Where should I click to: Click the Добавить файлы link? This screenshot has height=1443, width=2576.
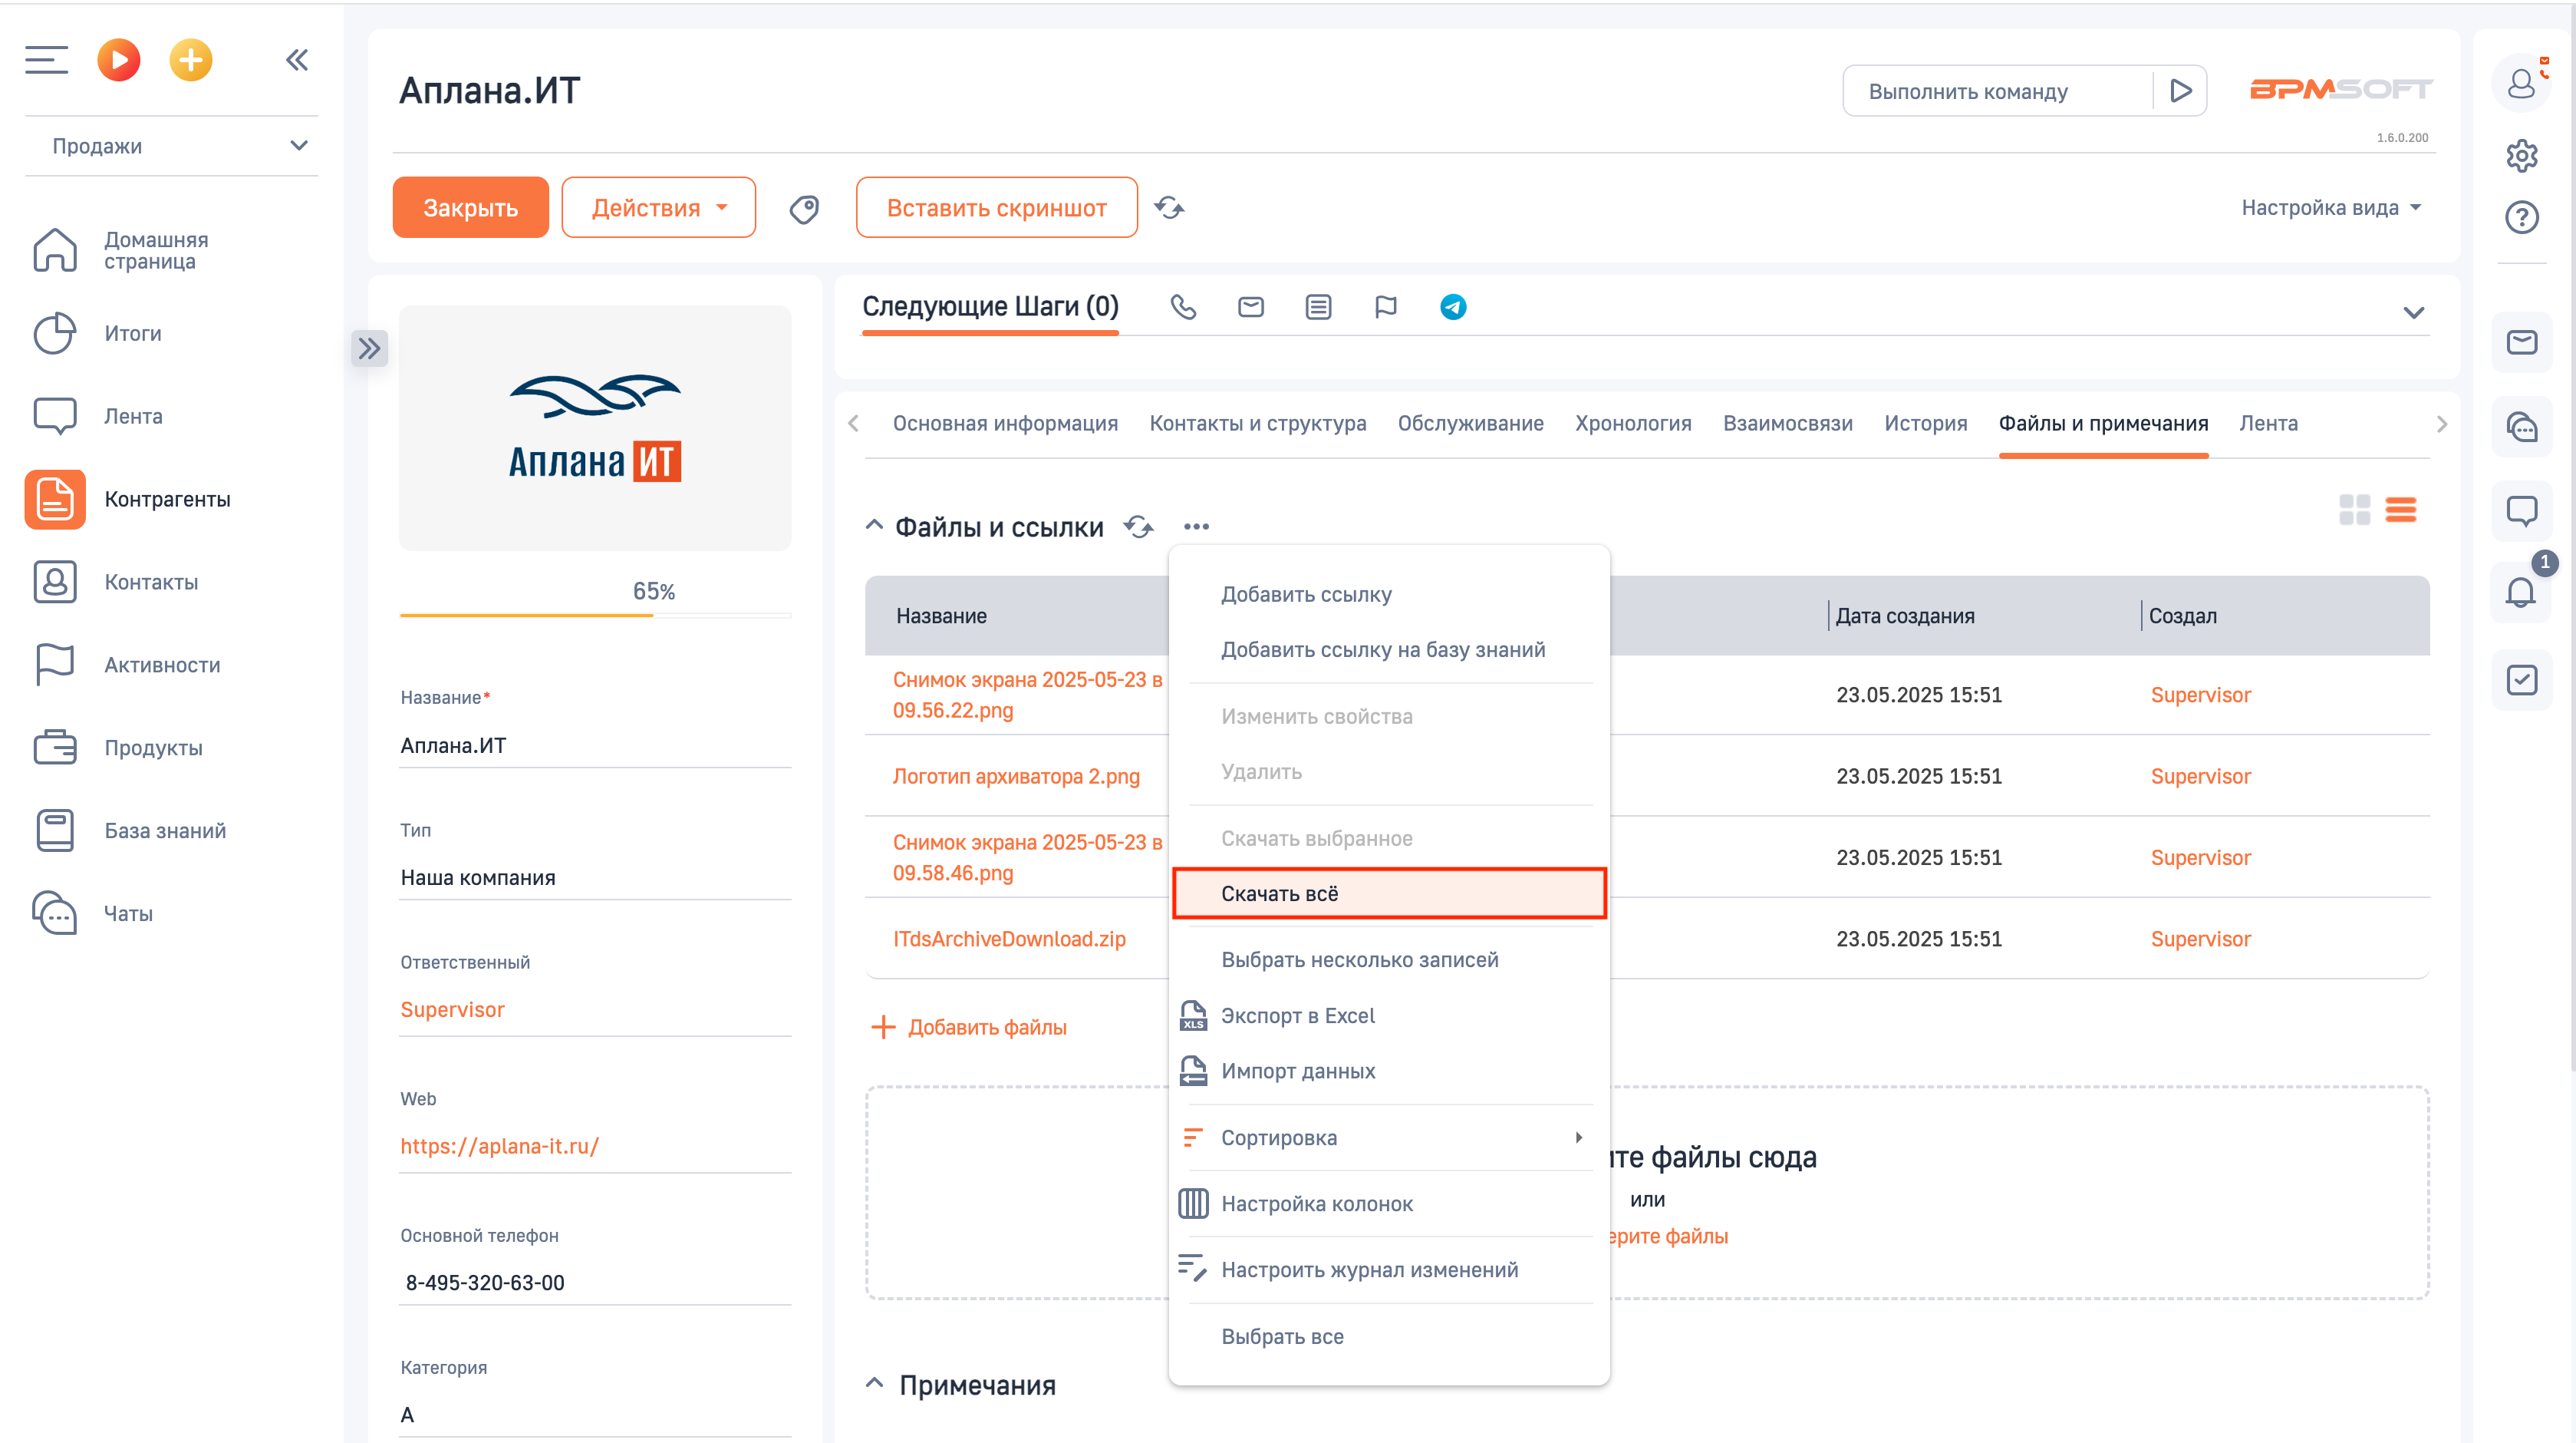tap(968, 1027)
